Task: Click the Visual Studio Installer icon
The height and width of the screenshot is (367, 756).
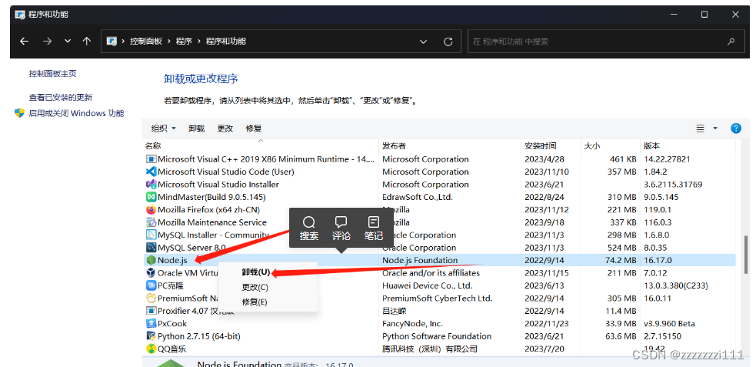Action: coord(151,184)
